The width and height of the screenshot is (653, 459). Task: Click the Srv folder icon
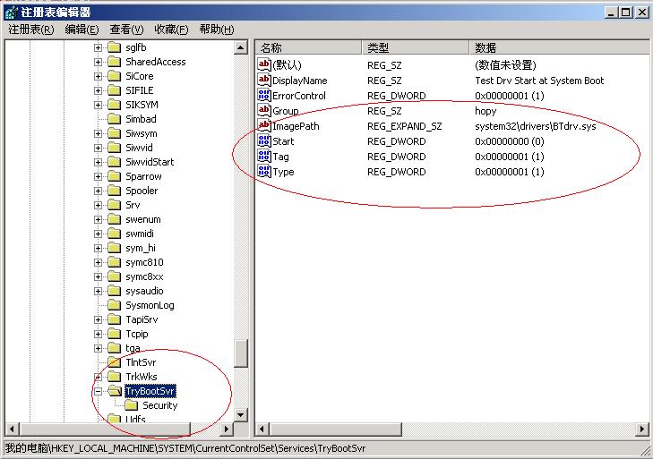point(114,205)
